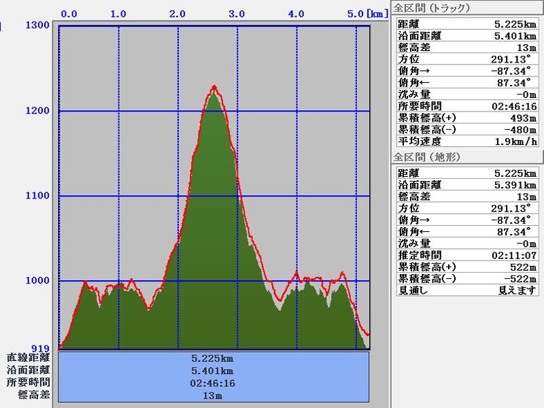Click the 3.0 distance axis label
Screen dimensions: 544x408
pyautogui.click(x=237, y=14)
